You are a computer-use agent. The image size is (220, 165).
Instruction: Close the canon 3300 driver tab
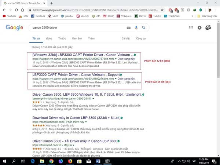(44, 3)
